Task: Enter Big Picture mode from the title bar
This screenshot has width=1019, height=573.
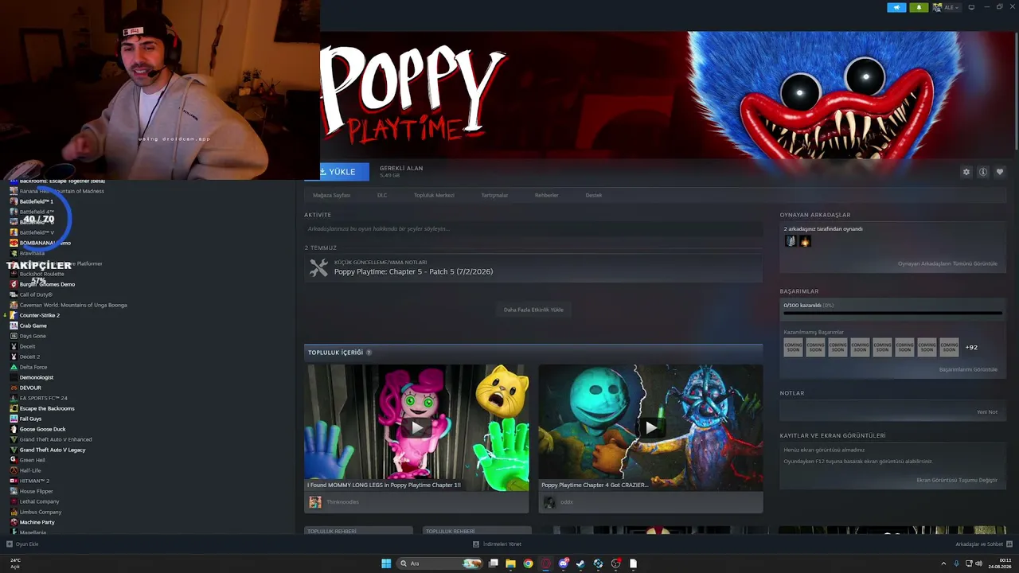Action: pos(971,7)
